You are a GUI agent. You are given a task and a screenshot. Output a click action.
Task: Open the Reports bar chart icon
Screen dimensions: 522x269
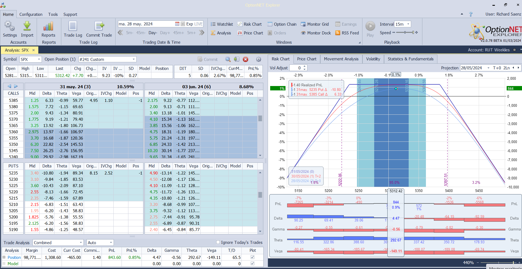tap(48, 26)
